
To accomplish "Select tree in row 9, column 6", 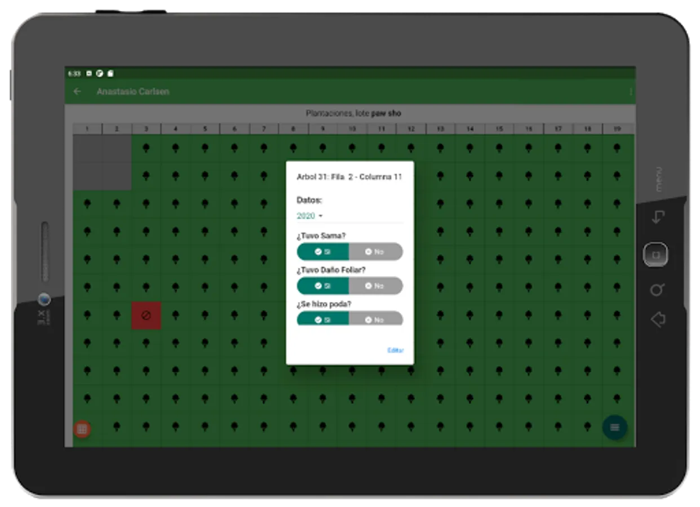I will click(x=234, y=371).
